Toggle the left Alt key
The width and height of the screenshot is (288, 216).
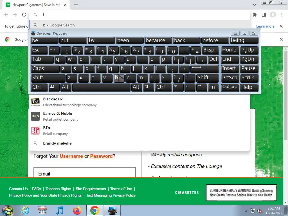65,87
